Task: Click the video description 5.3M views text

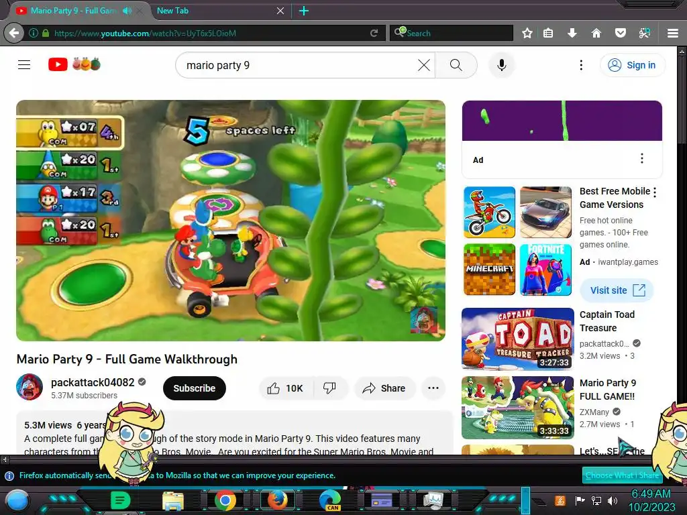Action: click(x=48, y=425)
